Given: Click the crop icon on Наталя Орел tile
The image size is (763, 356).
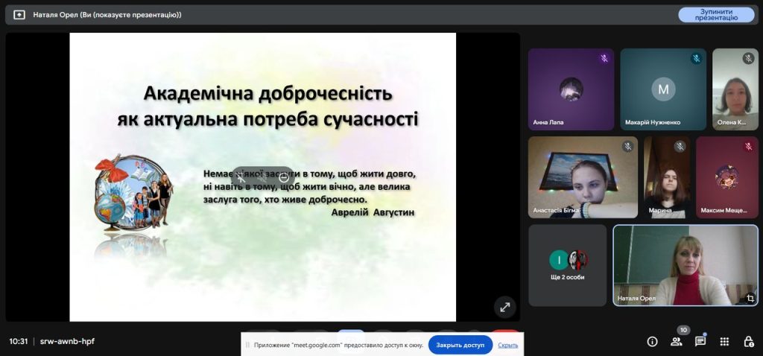Looking at the screenshot, I should pyautogui.click(x=750, y=298).
